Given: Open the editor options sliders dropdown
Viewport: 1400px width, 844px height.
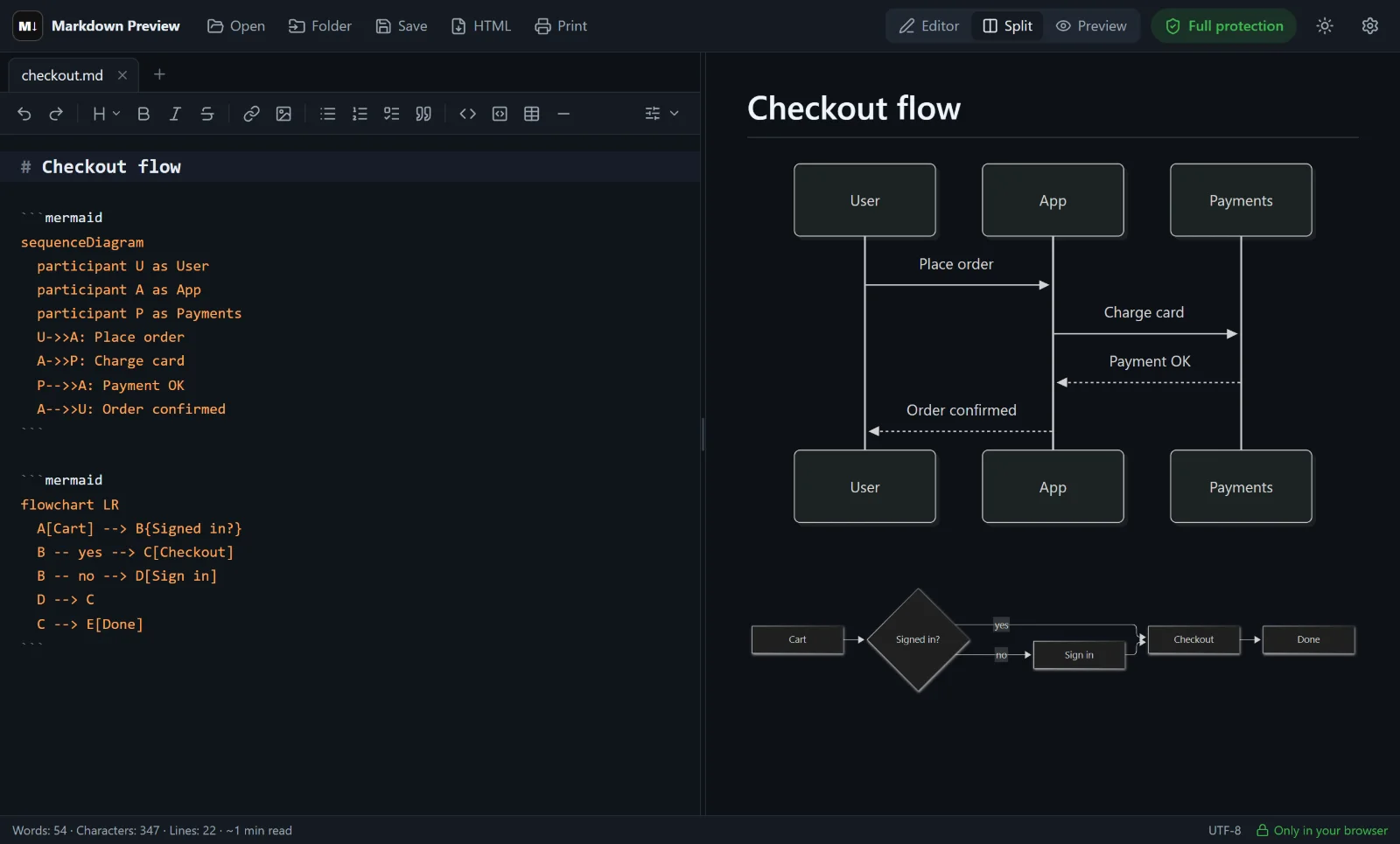Looking at the screenshot, I should (x=661, y=114).
